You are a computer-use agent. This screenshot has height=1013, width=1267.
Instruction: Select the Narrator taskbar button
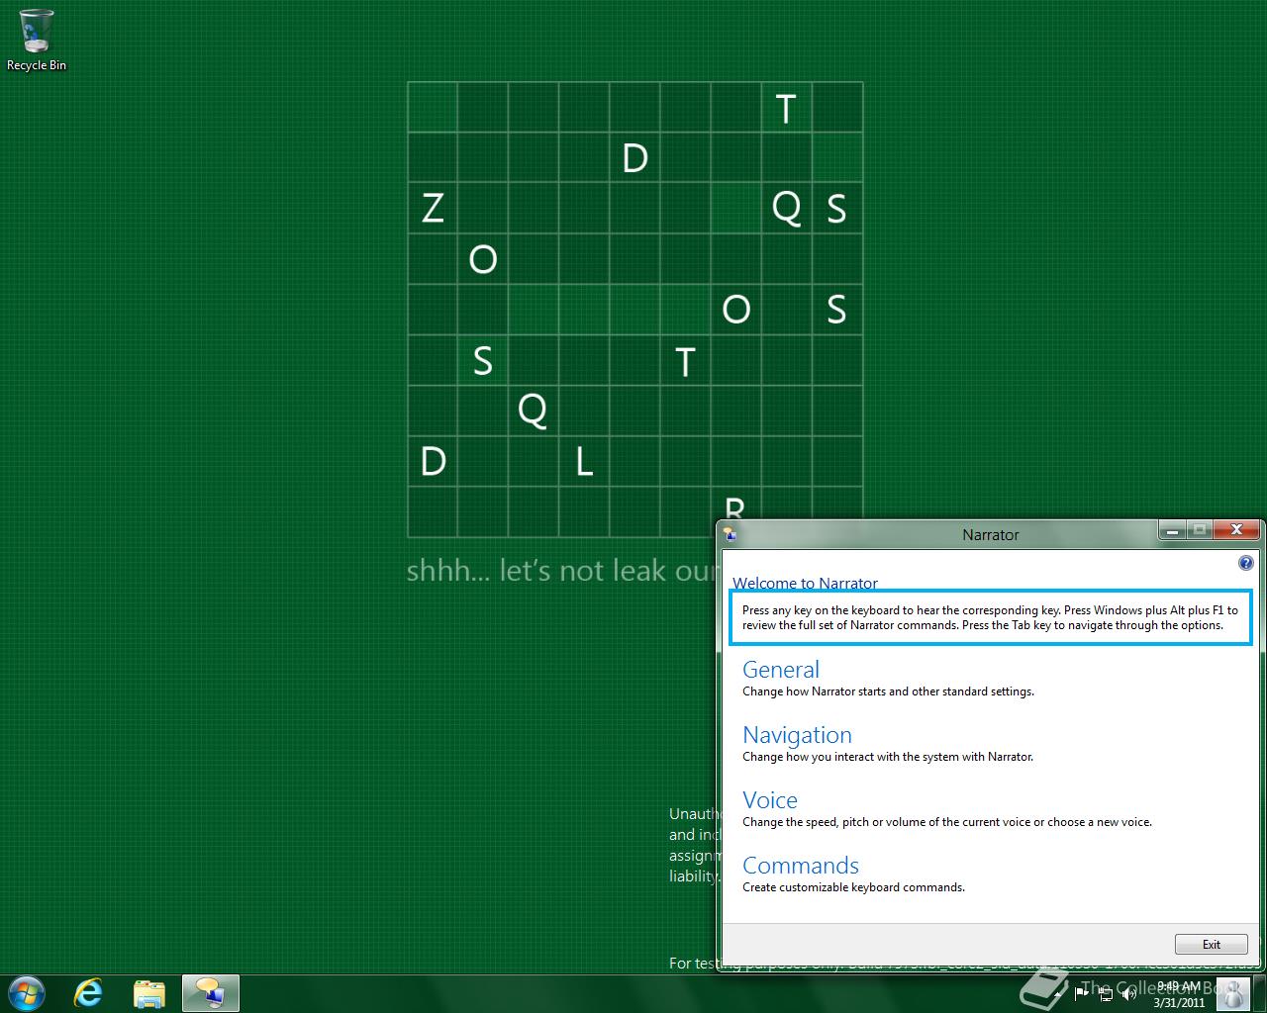[211, 993]
